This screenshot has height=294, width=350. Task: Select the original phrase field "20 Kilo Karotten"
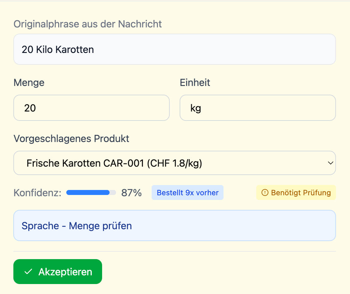pos(174,49)
